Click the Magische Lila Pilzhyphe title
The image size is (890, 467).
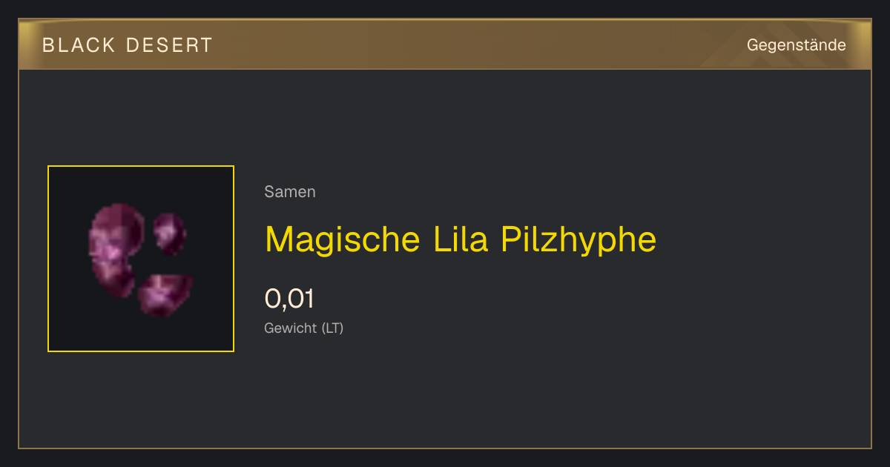coord(461,239)
